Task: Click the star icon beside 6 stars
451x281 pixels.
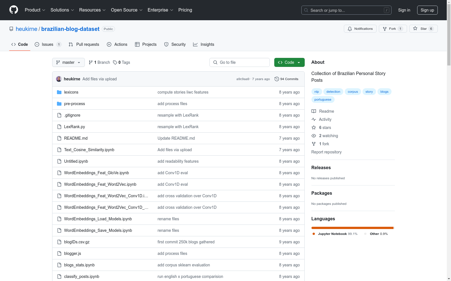Action: point(314,128)
